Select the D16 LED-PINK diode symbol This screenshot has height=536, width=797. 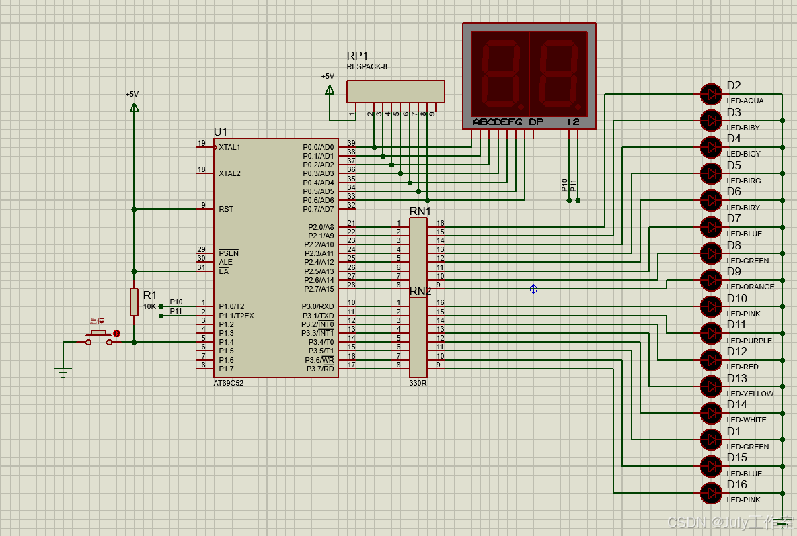pyautogui.click(x=711, y=493)
